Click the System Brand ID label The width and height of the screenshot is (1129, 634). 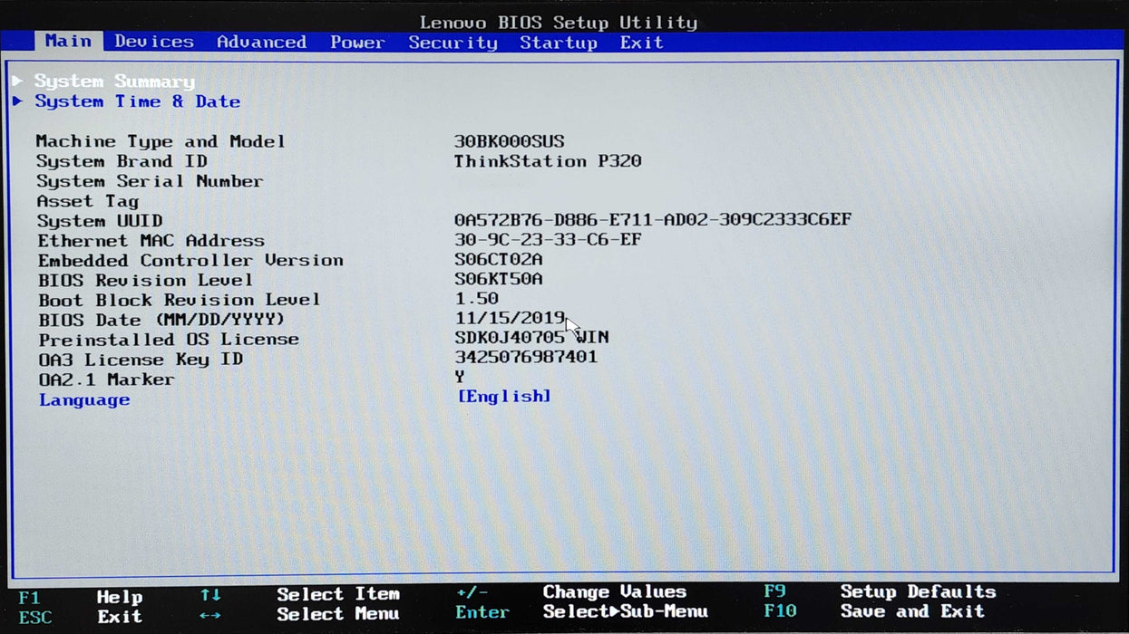pyautogui.click(x=122, y=161)
